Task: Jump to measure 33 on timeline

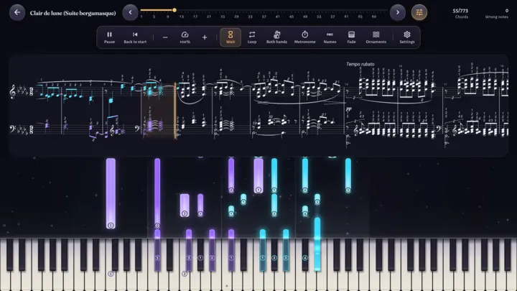Action: click(x=251, y=17)
